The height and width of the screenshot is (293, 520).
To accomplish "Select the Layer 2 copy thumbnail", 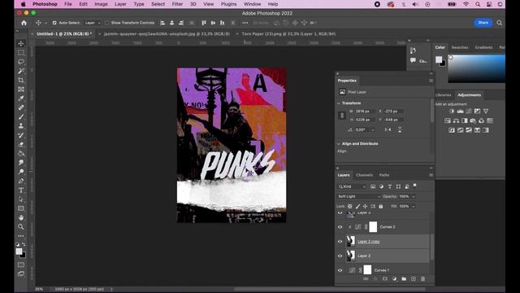I will pos(350,241).
